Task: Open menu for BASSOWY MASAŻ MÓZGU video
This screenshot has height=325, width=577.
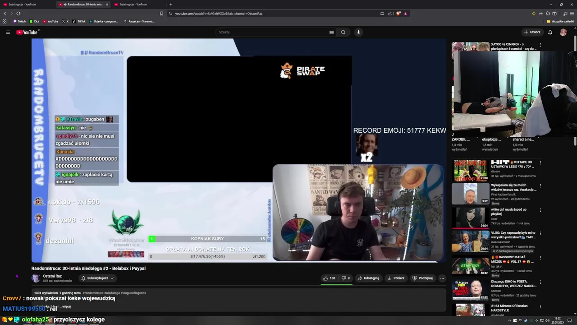Action: pos(540,257)
